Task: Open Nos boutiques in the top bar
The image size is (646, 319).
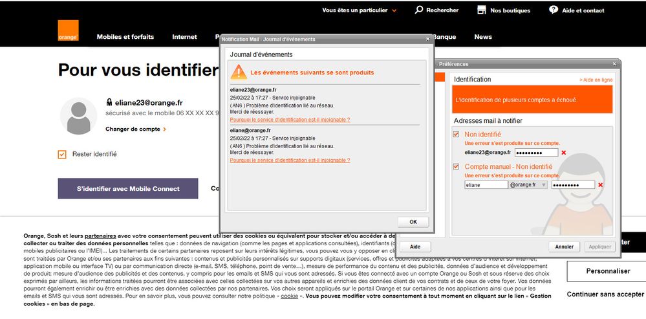Action: click(510, 10)
